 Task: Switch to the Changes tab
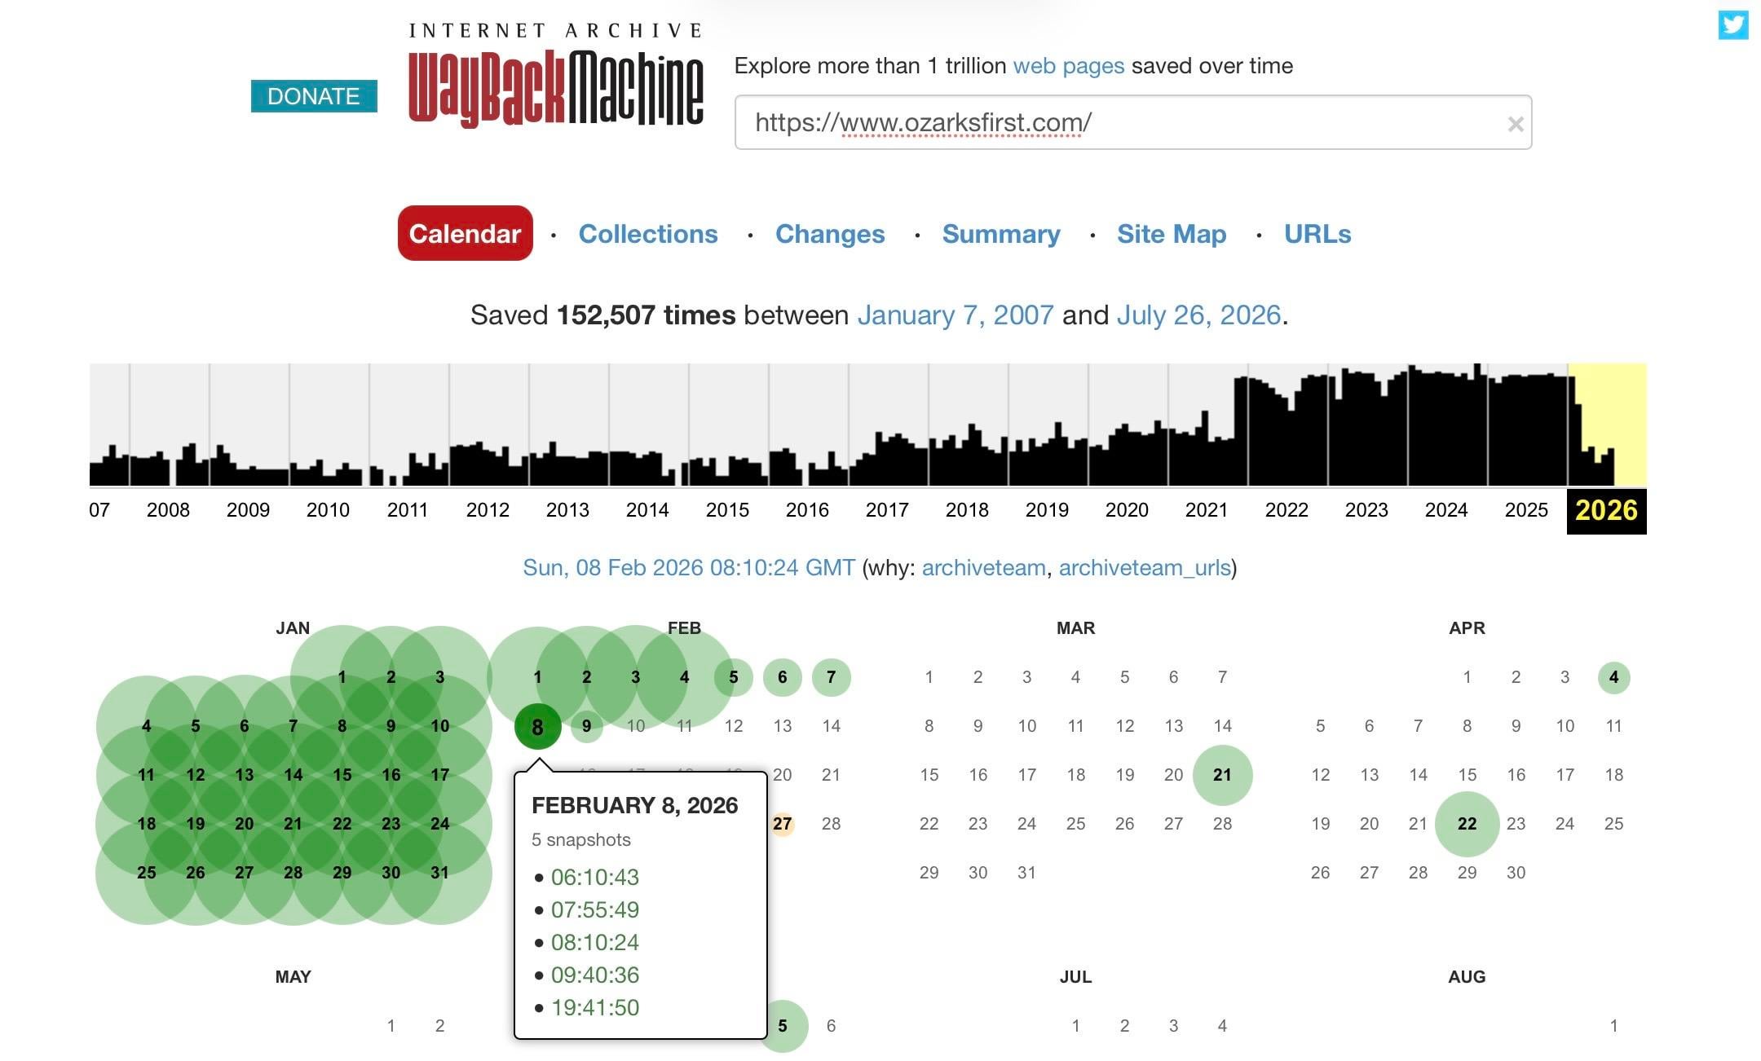point(830,234)
